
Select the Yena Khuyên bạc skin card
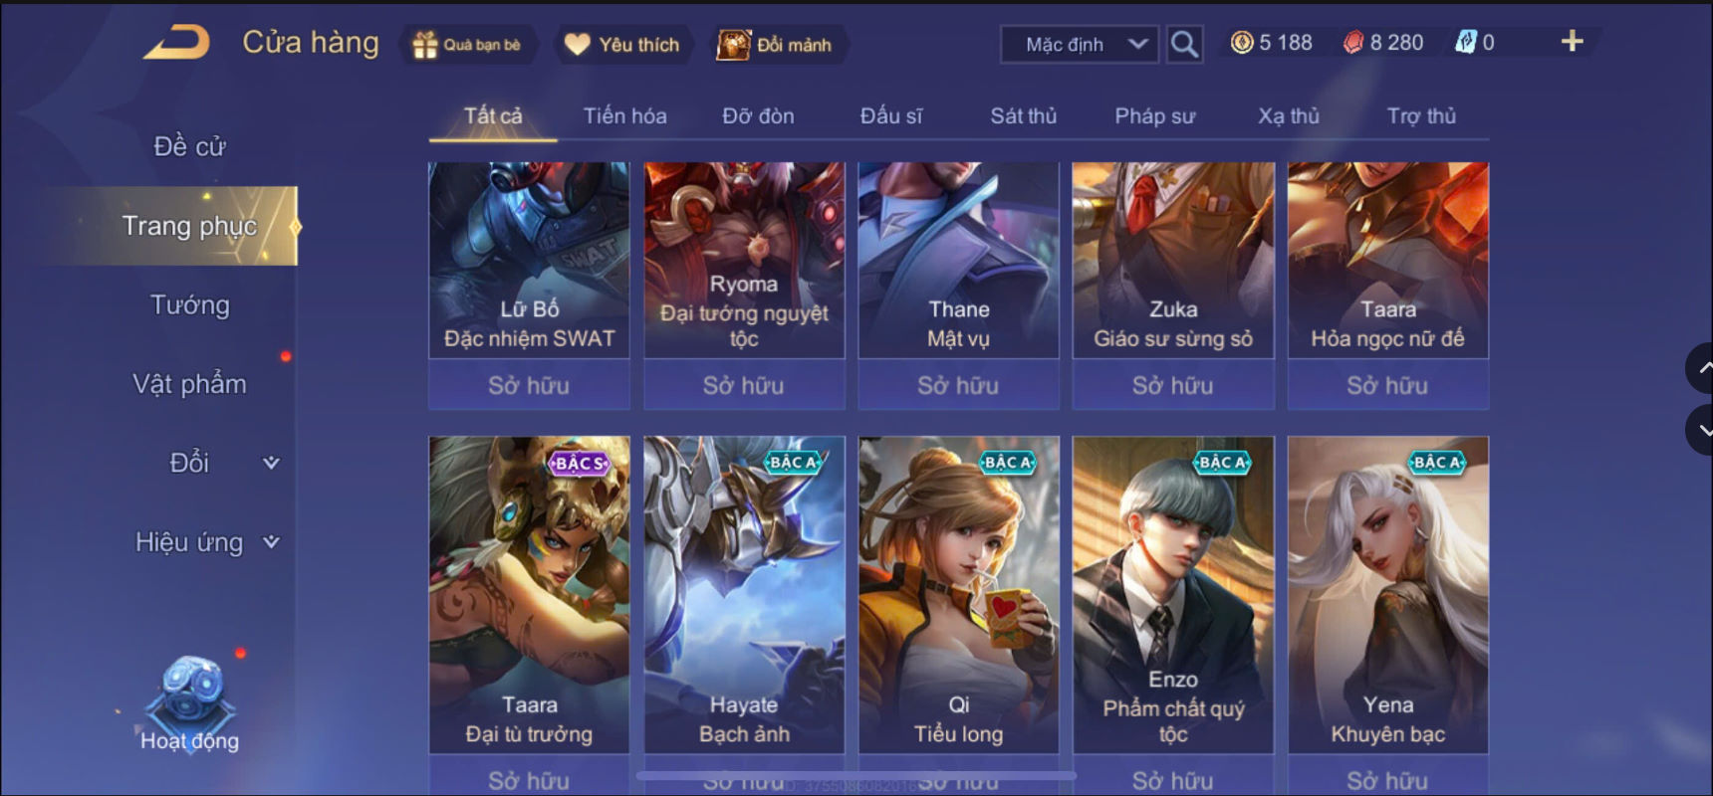point(1388,594)
